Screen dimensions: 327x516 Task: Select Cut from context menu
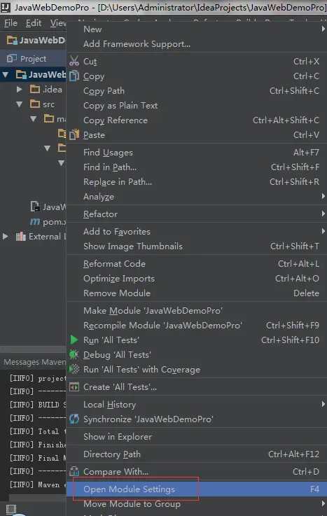[197, 62]
